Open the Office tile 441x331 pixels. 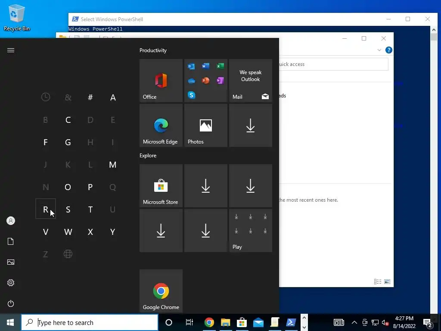(x=161, y=81)
